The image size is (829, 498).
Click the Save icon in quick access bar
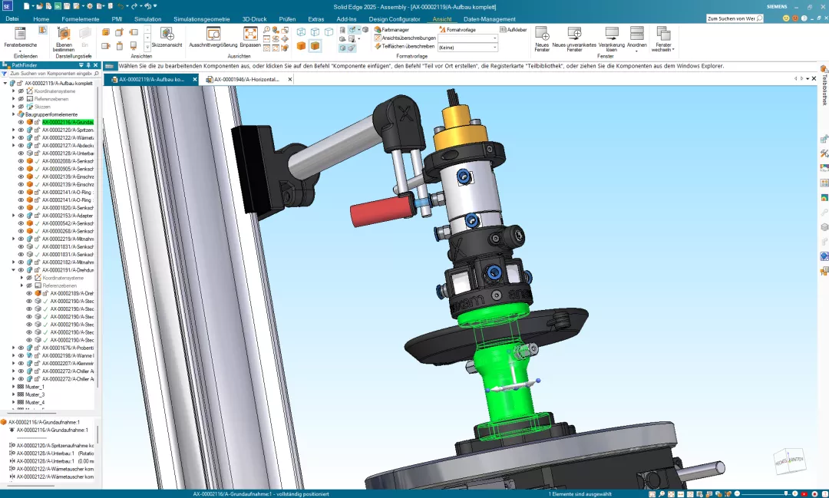(x=67, y=6)
